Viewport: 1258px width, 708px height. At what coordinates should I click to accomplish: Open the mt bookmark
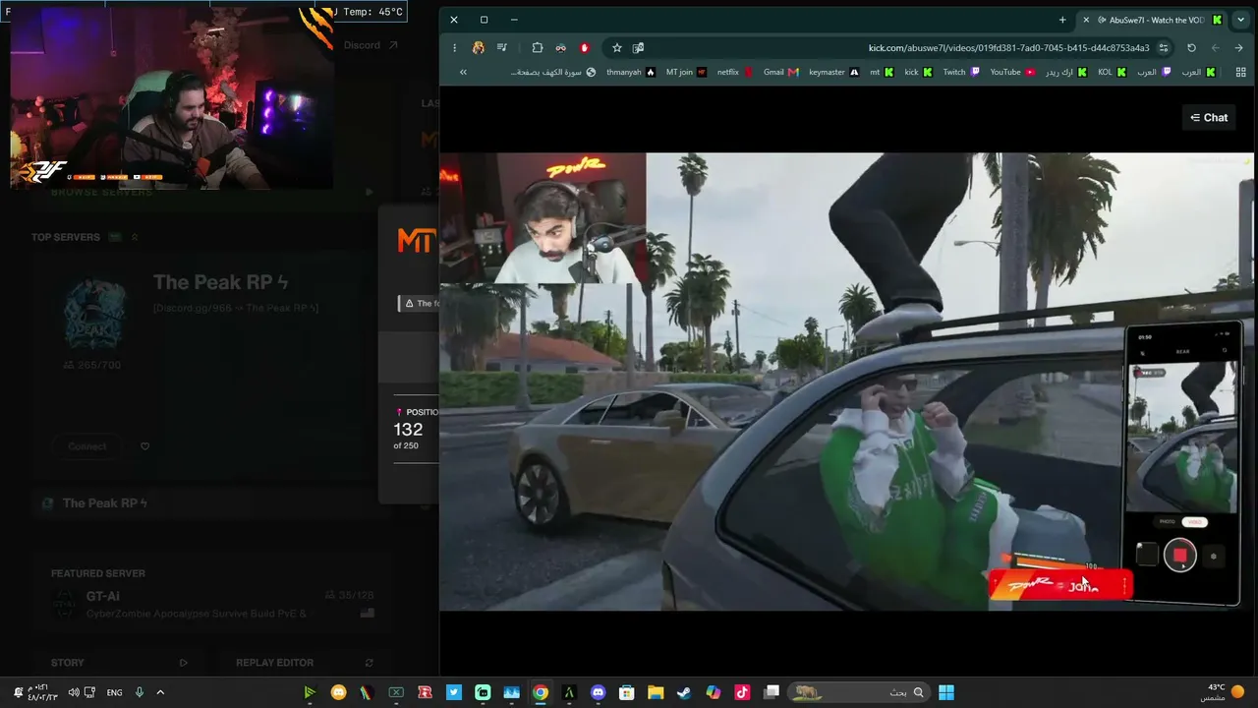[x=882, y=72]
